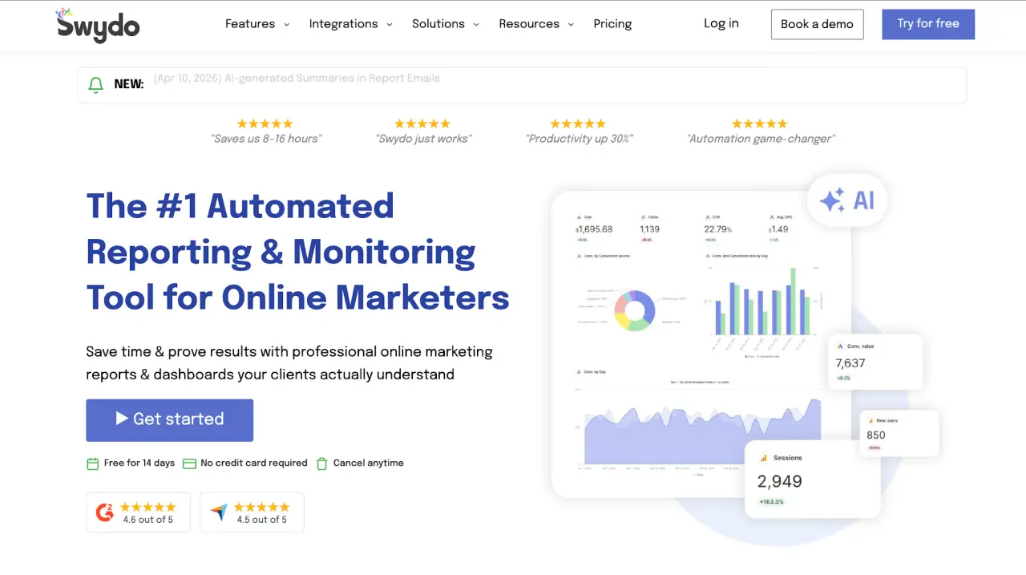This screenshot has width=1026, height=575.
Task: Expand the Resources dropdown chevron
Action: [x=571, y=25]
